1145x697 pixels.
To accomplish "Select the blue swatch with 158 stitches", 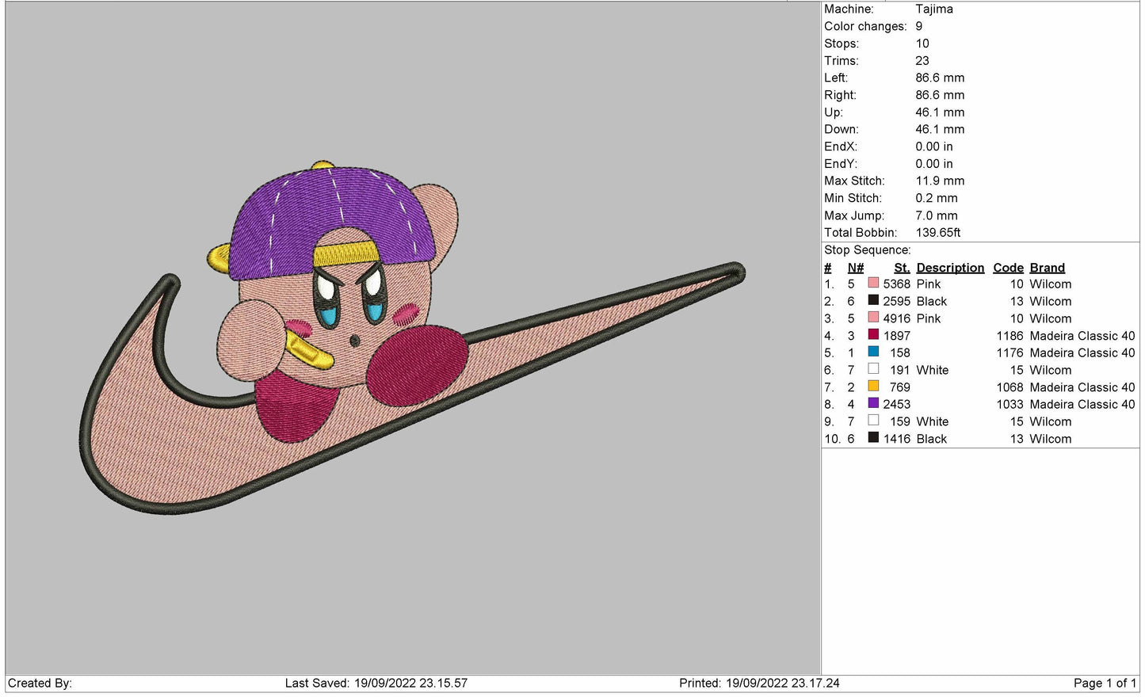I will coord(873,352).
